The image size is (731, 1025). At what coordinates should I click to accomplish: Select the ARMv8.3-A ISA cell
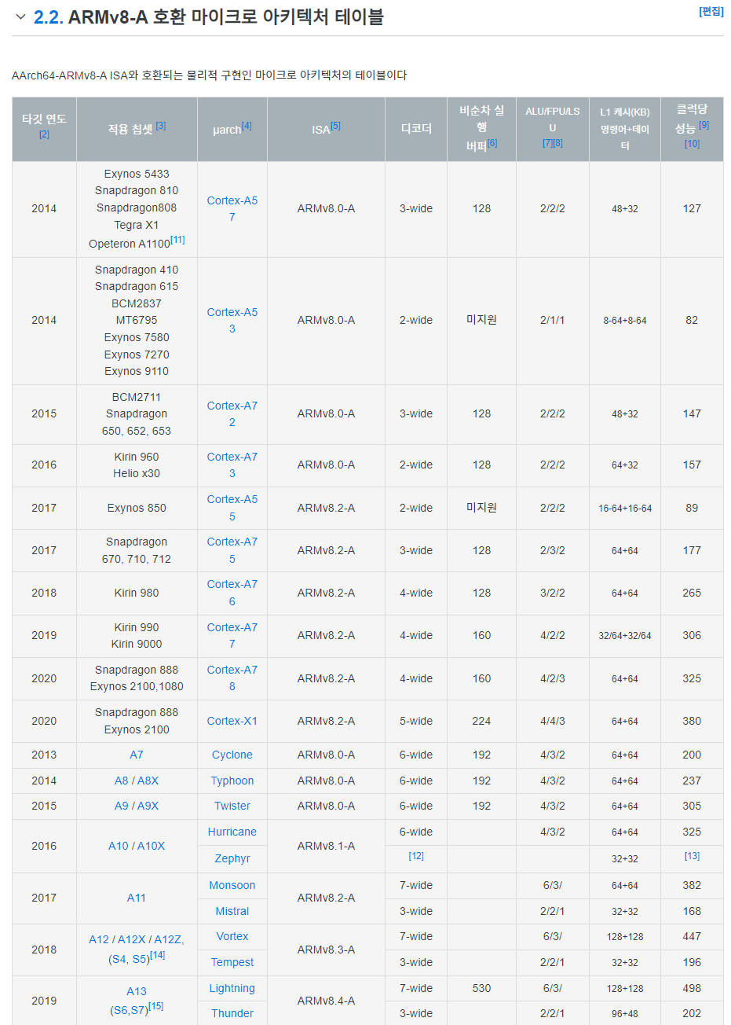point(326,950)
